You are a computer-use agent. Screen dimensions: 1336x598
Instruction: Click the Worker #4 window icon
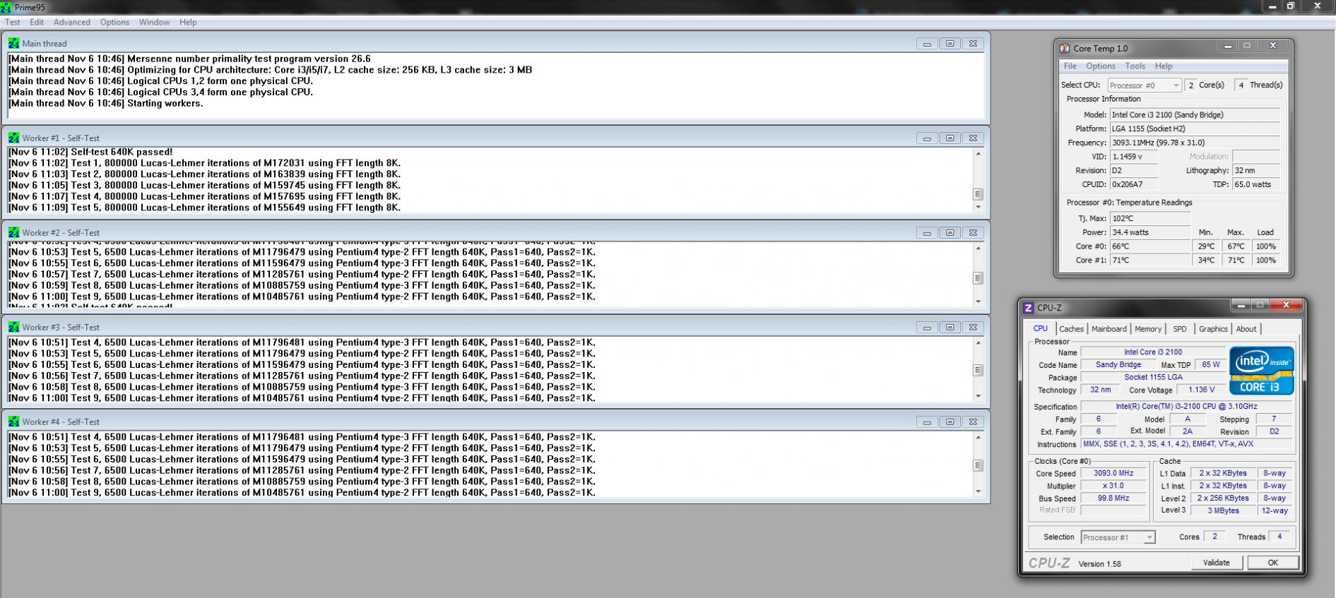(x=14, y=421)
